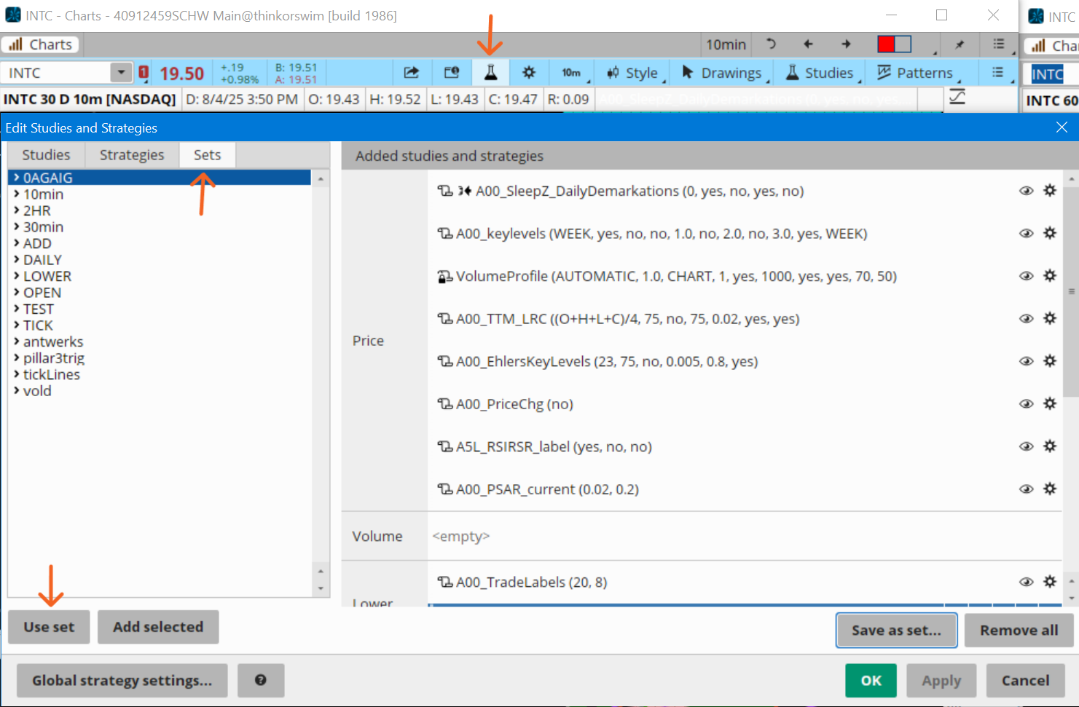Open settings gear for A00_EhlersKeyLevels
The height and width of the screenshot is (707, 1079).
click(x=1050, y=361)
